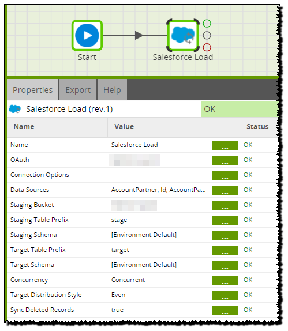Switch to the Export tab
This screenshot has height=331, width=288.
click(78, 90)
